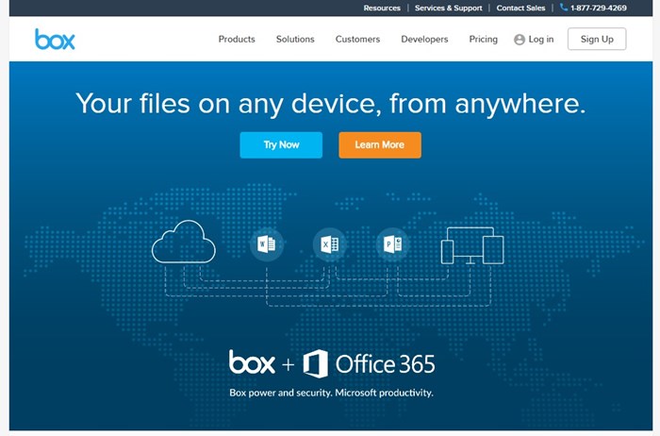Open the Developers section

[x=424, y=40]
